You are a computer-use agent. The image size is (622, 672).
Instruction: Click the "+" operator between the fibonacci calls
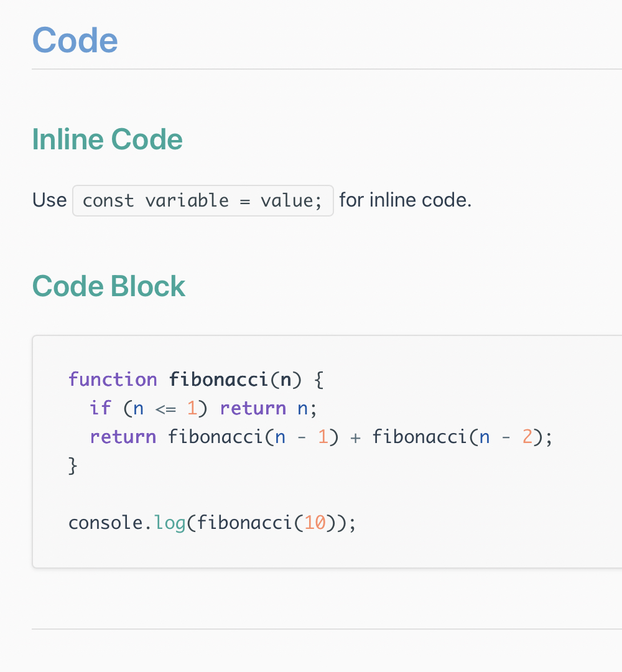tap(355, 437)
